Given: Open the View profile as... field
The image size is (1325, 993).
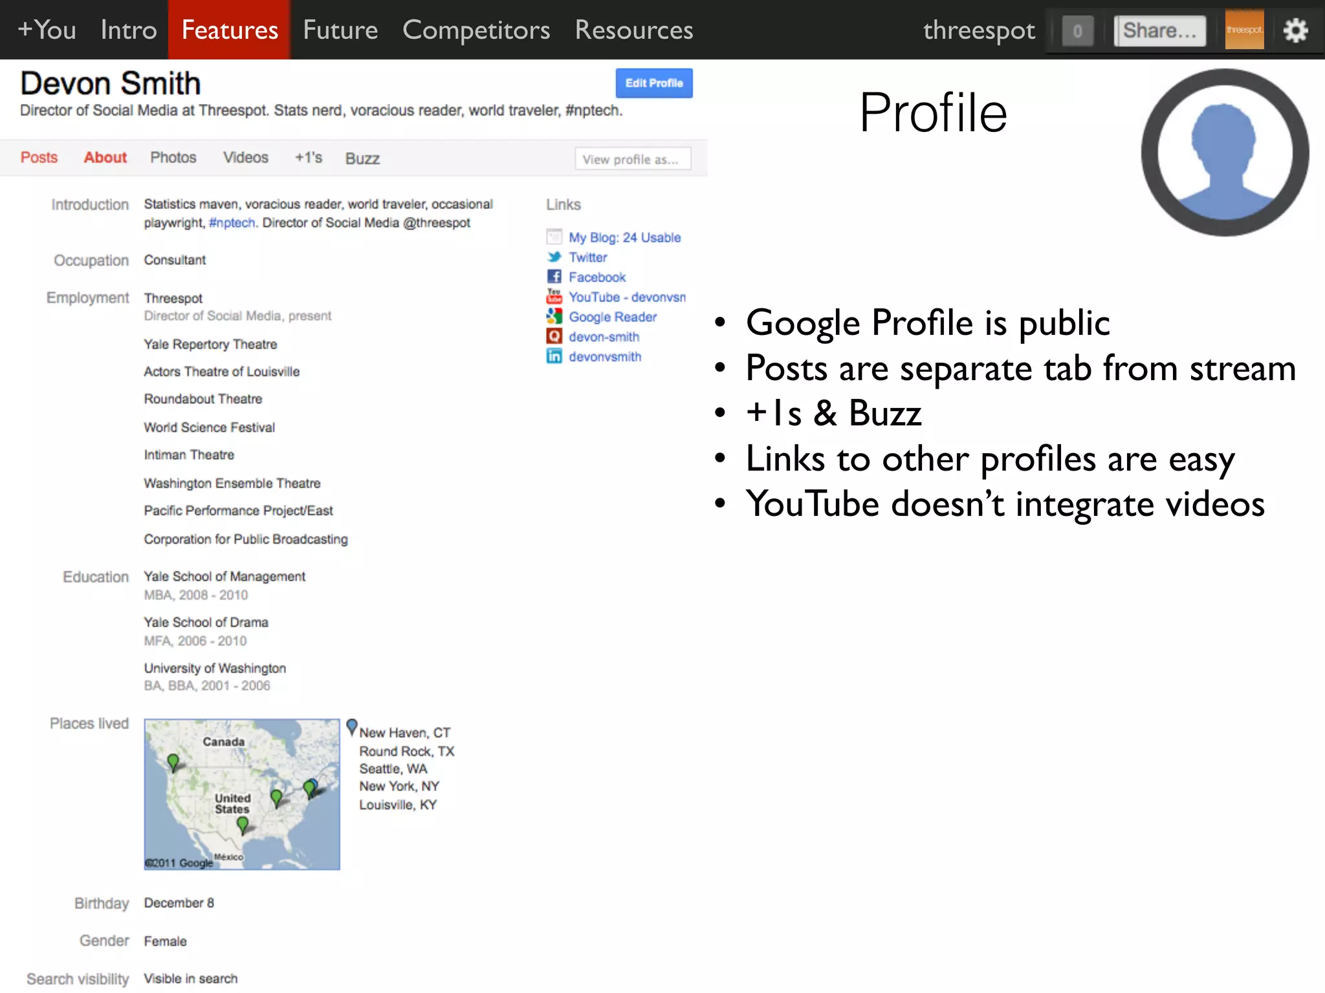Looking at the screenshot, I should [633, 159].
